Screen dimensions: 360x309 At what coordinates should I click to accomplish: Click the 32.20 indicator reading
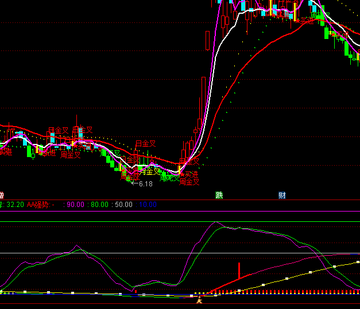(x=15, y=205)
